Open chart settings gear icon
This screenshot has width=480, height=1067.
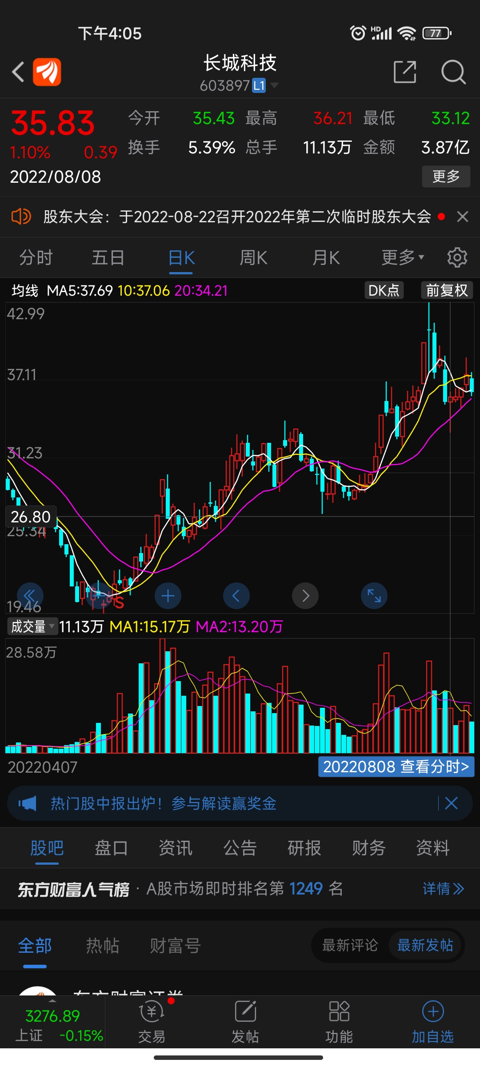pyautogui.click(x=457, y=257)
